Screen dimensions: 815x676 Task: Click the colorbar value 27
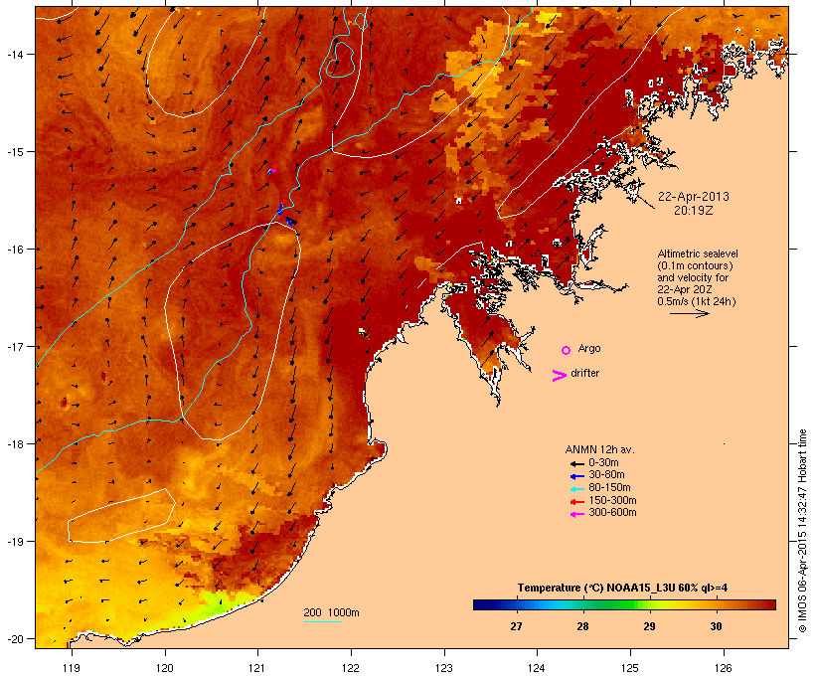click(516, 626)
